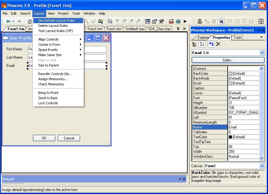Viewport: 268px width, 194px height.
Task: Toggle alphabetical A-Z sort button
Action: pos(202,44)
